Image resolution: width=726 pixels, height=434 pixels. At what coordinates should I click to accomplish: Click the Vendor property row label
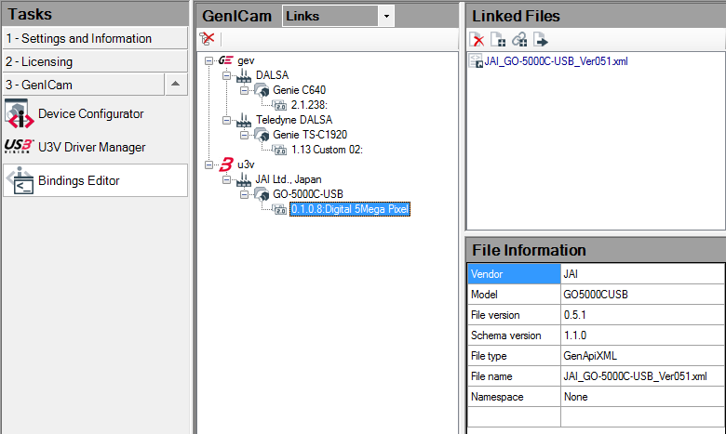click(x=514, y=273)
